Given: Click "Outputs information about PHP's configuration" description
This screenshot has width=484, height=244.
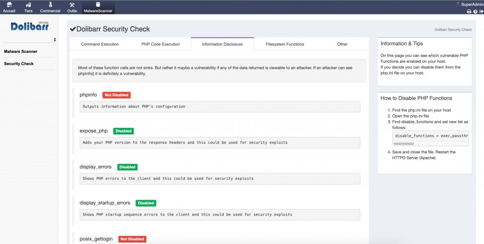Looking at the screenshot, I should (220, 107).
